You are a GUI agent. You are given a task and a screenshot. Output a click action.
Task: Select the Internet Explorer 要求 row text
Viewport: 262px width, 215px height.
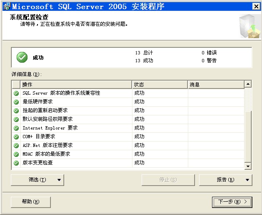click(x=50, y=128)
